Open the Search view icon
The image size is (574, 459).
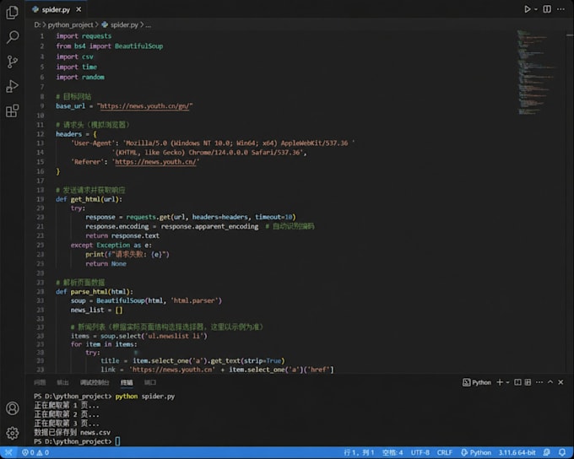tap(13, 37)
